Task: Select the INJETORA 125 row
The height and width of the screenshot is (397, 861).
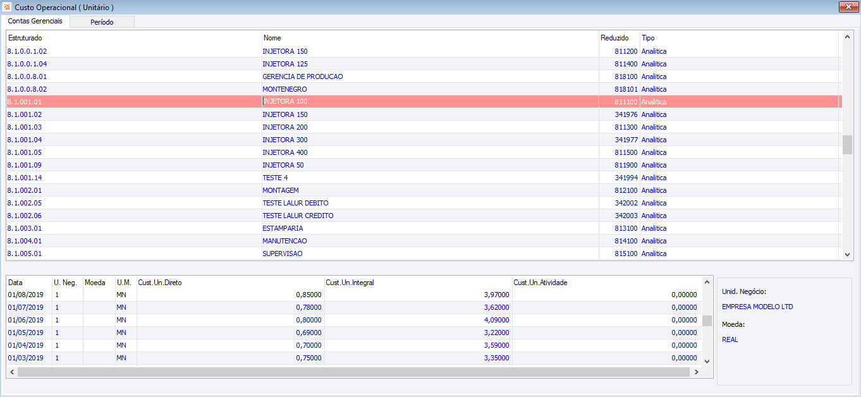Action: [x=424, y=64]
